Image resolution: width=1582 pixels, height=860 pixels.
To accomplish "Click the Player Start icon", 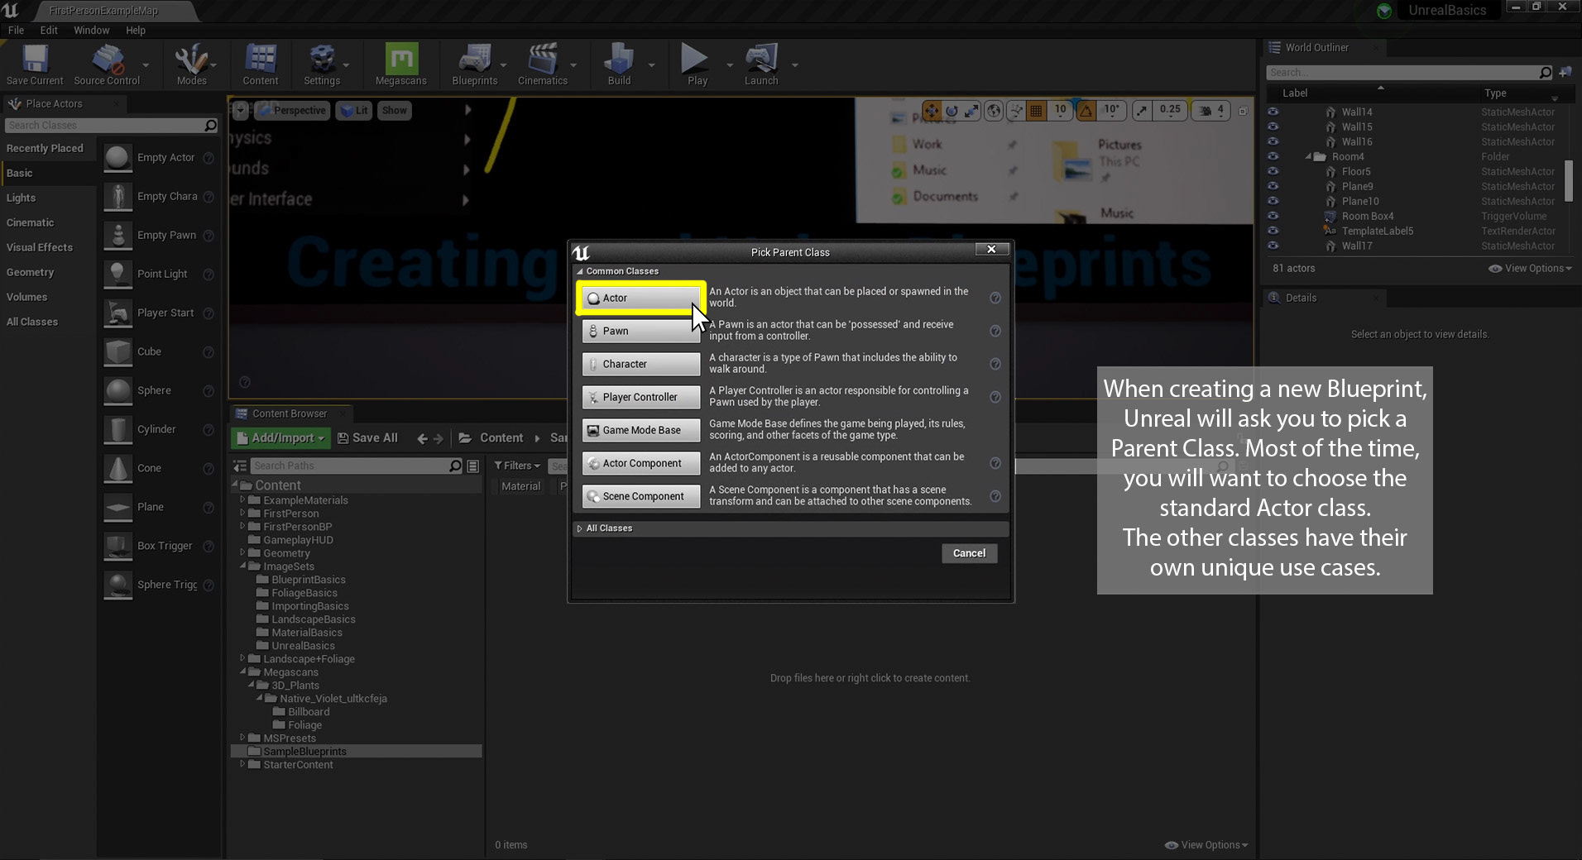I will point(118,313).
